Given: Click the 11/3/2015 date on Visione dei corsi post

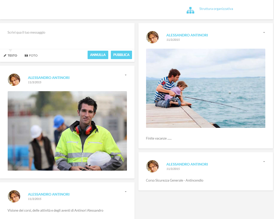Looking at the screenshot, I should click(34, 199).
